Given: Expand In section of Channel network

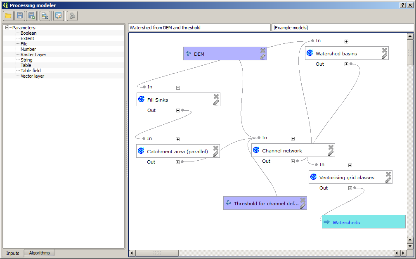Looking at the screenshot, I should tap(293, 138).
